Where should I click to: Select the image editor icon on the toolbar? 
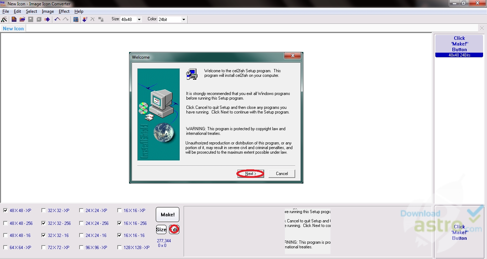point(76,19)
